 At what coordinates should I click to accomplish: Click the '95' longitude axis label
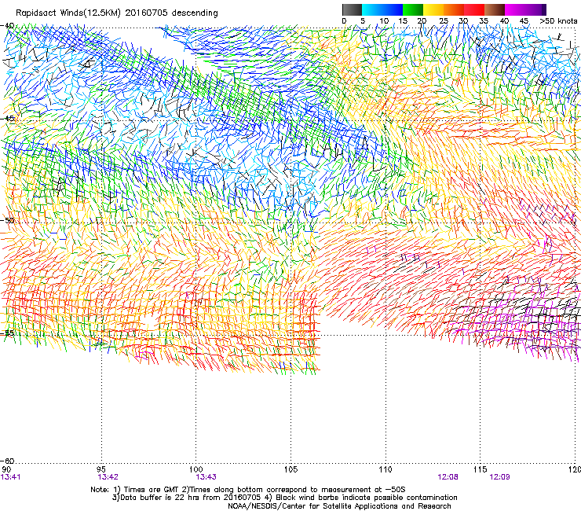pyautogui.click(x=101, y=469)
